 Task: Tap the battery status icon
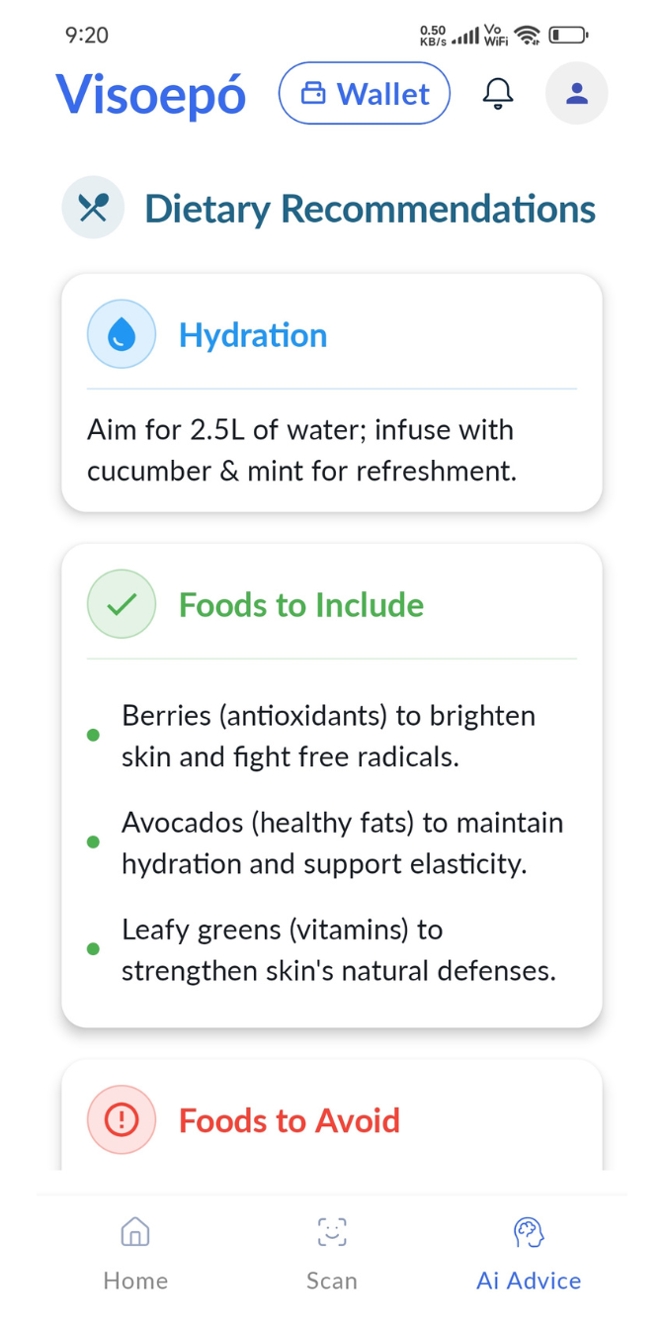coord(568,36)
